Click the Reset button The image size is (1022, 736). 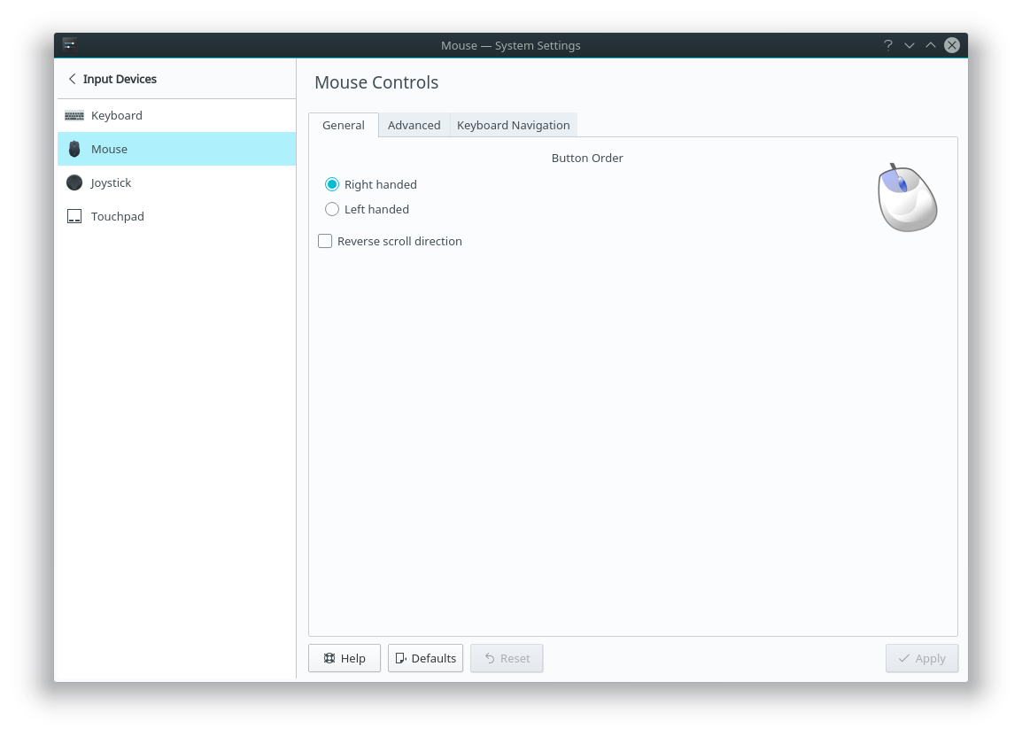pyautogui.click(x=507, y=658)
